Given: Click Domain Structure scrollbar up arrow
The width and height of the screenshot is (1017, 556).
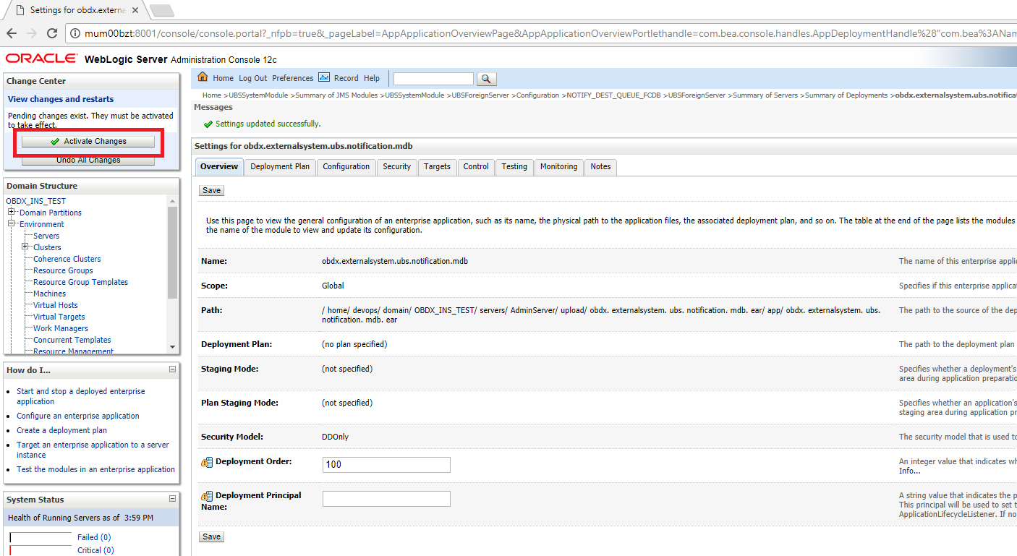Looking at the screenshot, I should pyautogui.click(x=172, y=200).
